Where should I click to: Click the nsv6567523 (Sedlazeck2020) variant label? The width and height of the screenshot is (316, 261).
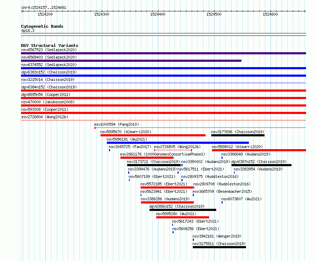(49, 50)
